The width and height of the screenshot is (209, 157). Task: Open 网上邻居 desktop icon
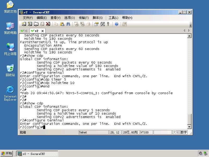10,49
